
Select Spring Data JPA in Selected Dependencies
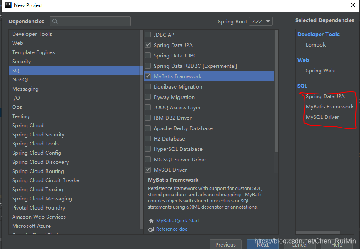point(325,96)
